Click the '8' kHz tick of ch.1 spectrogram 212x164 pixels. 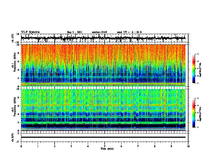[18, 53]
